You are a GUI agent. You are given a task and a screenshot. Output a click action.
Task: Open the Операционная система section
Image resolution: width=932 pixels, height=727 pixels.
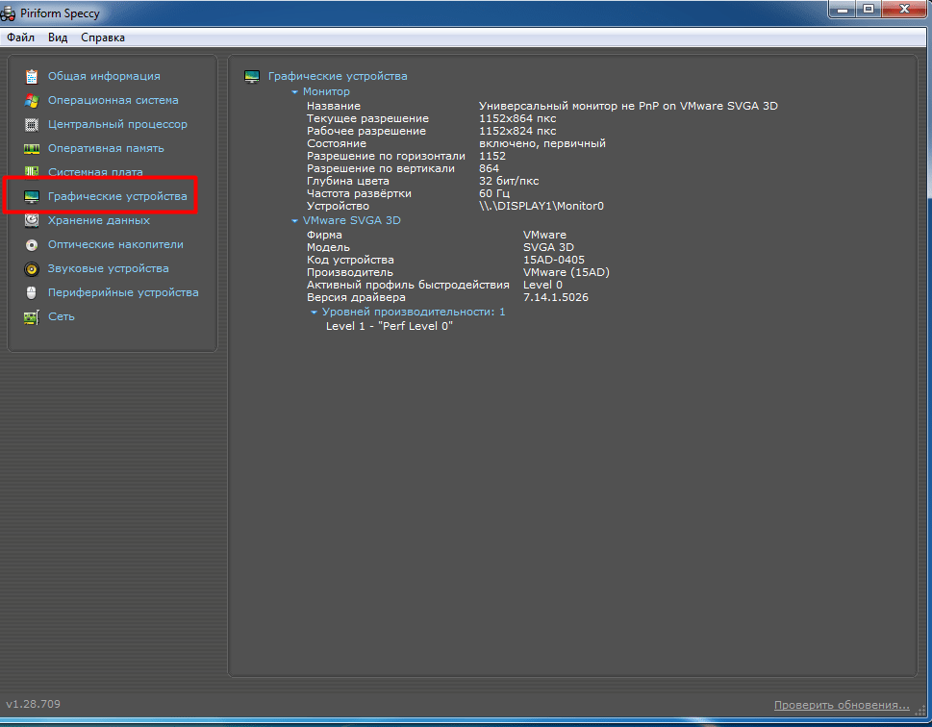(x=113, y=100)
